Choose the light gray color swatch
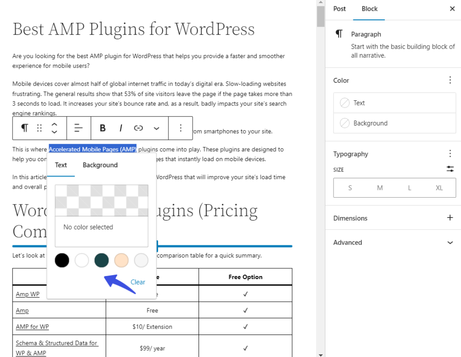Image resolution: width=461 pixels, height=357 pixels. click(x=141, y=260)
